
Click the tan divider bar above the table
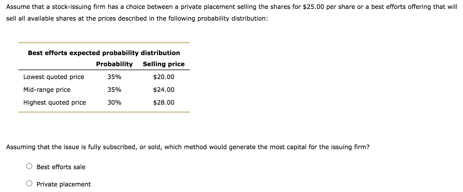click(104, 42)
